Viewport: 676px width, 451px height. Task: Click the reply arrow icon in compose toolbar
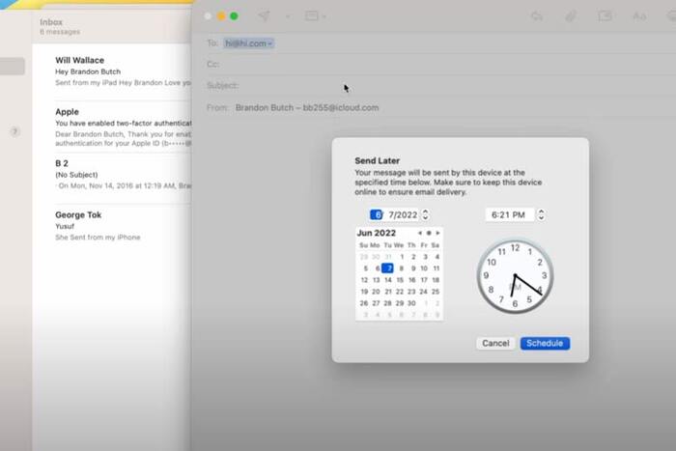[x=537, y=16]
